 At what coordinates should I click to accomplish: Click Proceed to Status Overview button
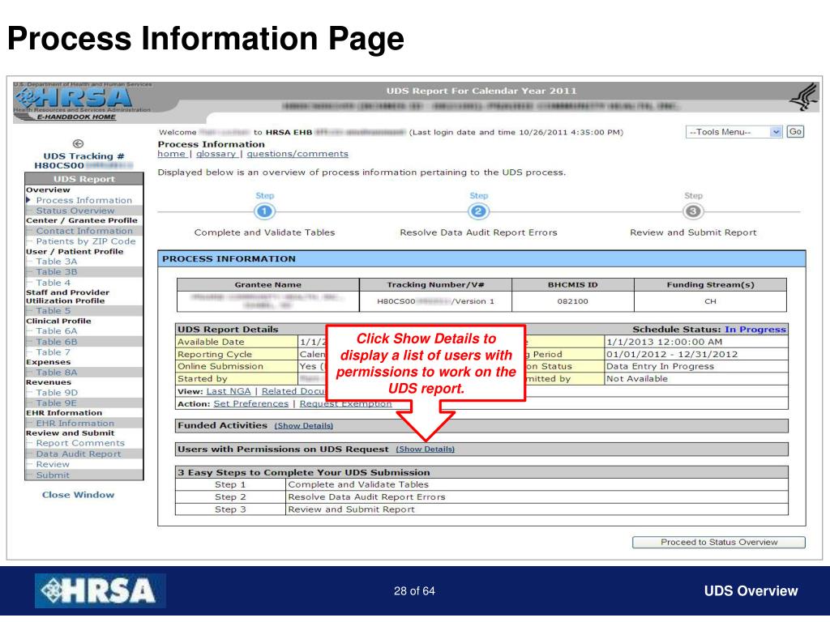coord(719,542)
